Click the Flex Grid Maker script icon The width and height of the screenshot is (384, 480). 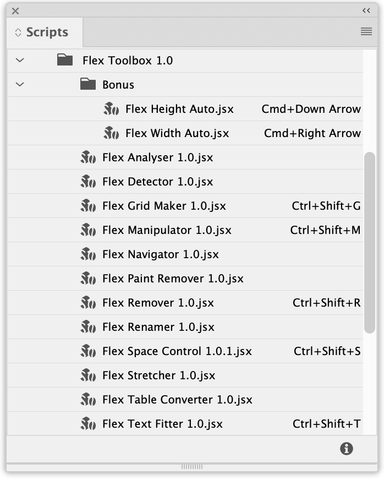coord(89,206)
